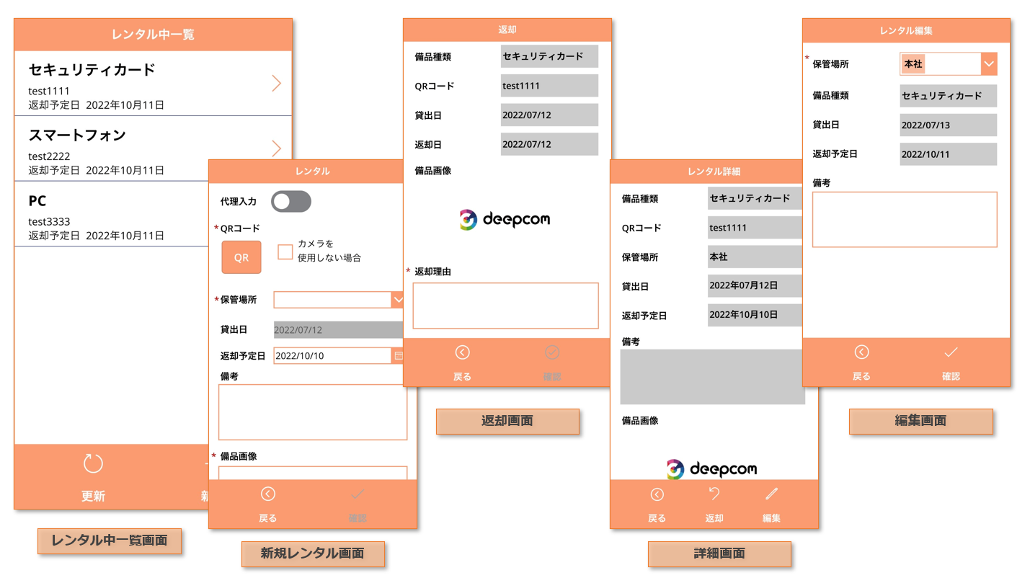The width and height of the screenshot is (1030, 578).
Task: Click 戻る label in レンタル screen
Action: click(267, 517)
